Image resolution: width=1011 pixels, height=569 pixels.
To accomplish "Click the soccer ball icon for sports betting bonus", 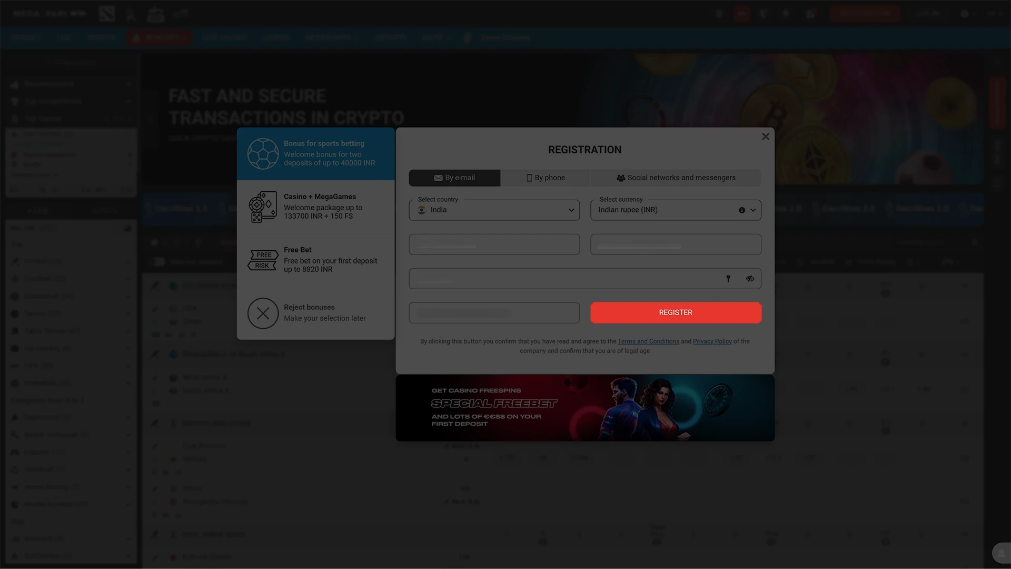I will pyautogui.click(x=263, y=153).
